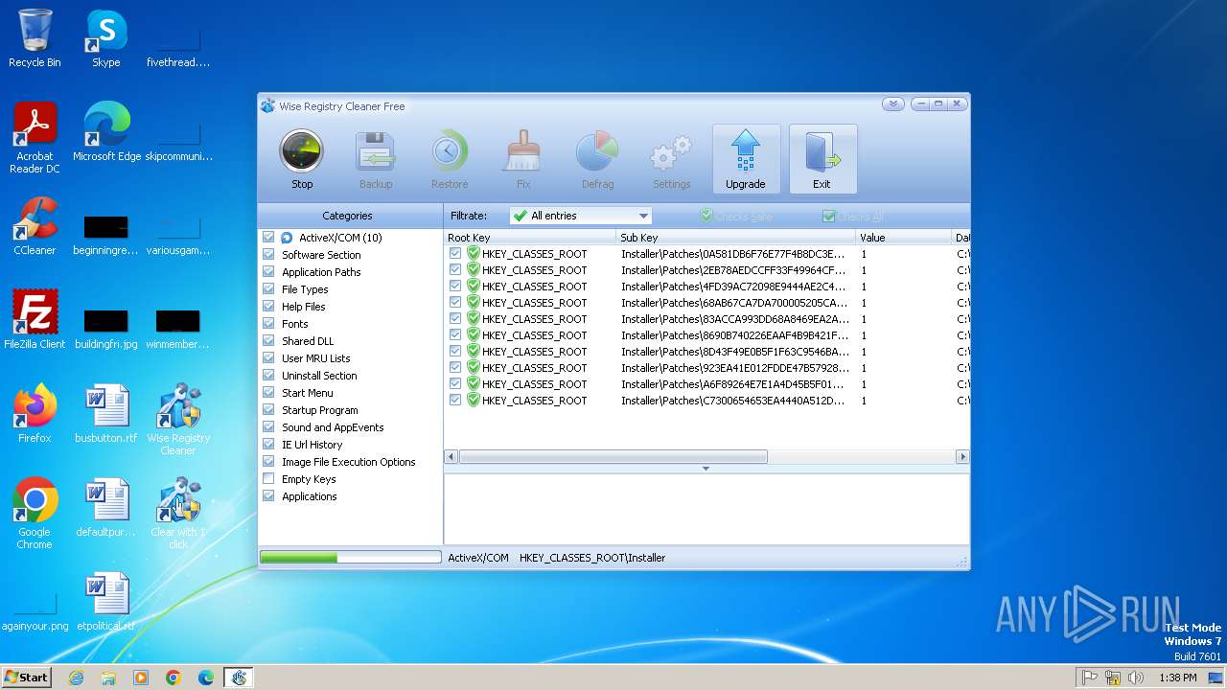Select sub key Installer\Patches\83ACCA993DD68A8469EA2A
The image size is (1227, 690).
734,319
